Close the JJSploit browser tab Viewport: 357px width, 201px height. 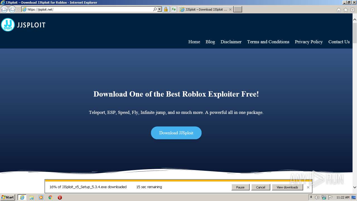click(230, 9)
